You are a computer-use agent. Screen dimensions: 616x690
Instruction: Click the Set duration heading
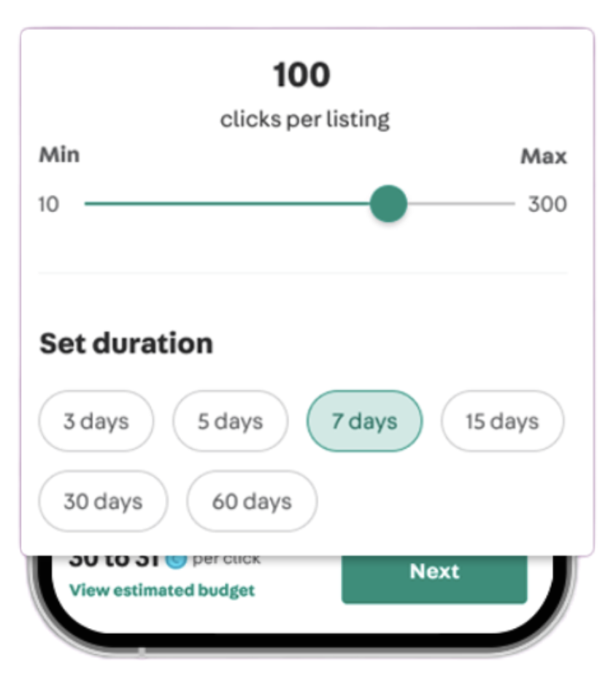click(126, 343)
